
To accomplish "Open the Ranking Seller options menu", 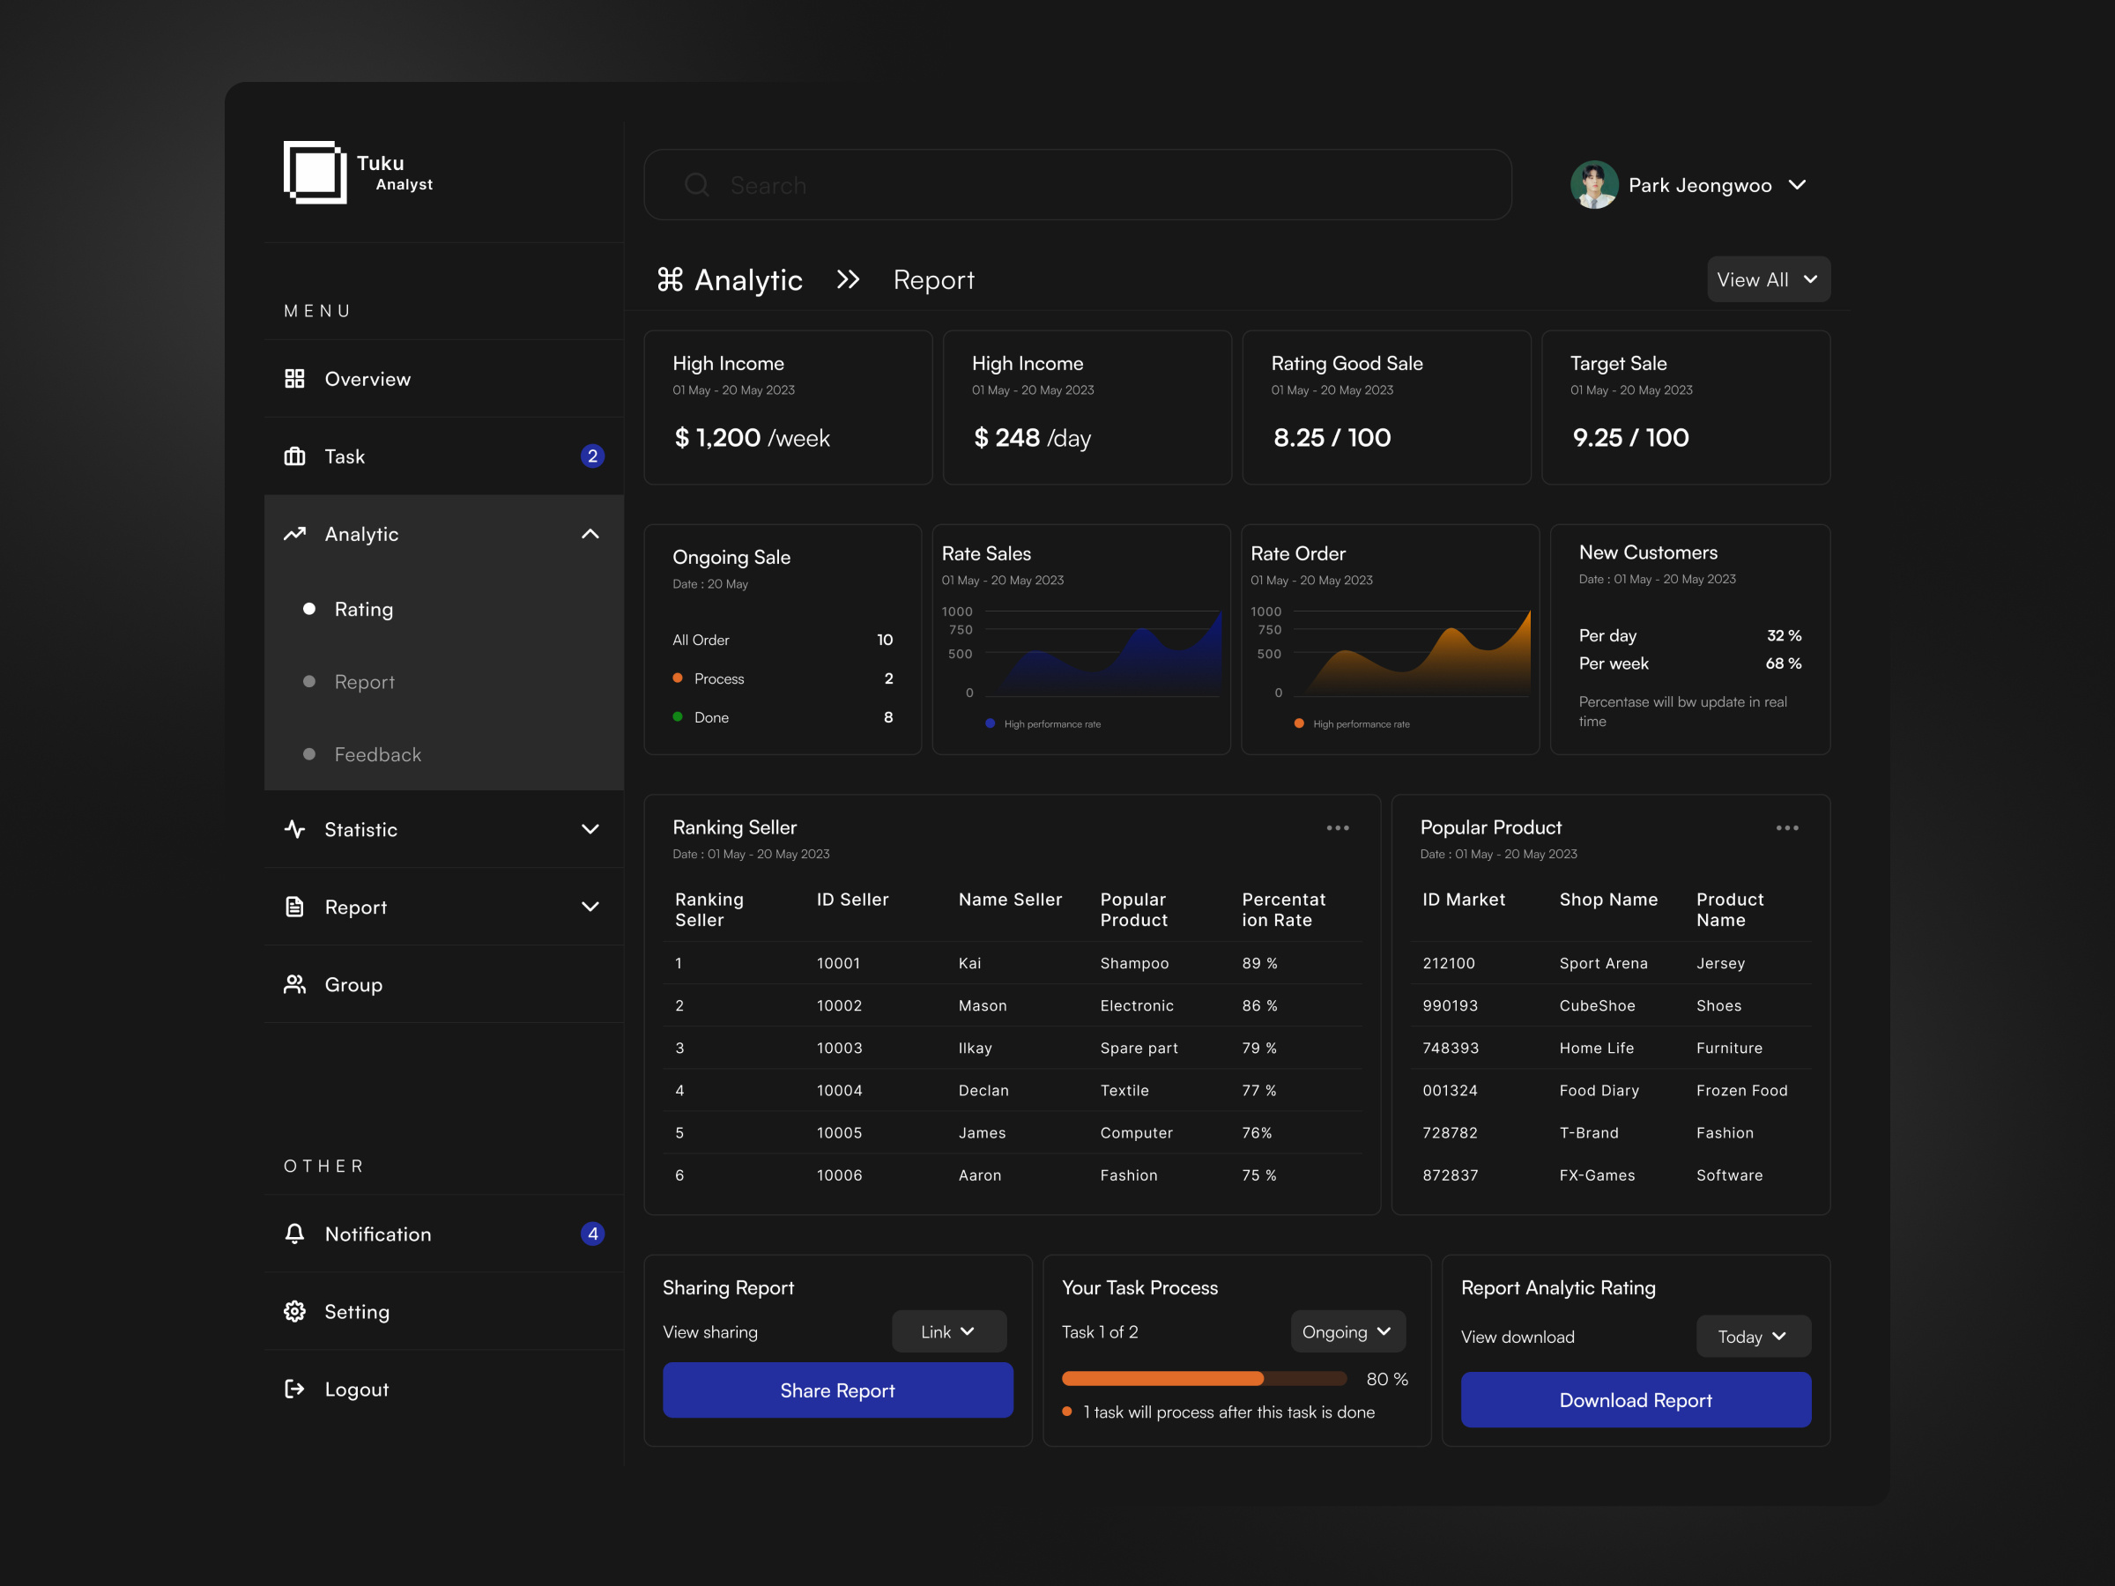I will pos(1338,827).
